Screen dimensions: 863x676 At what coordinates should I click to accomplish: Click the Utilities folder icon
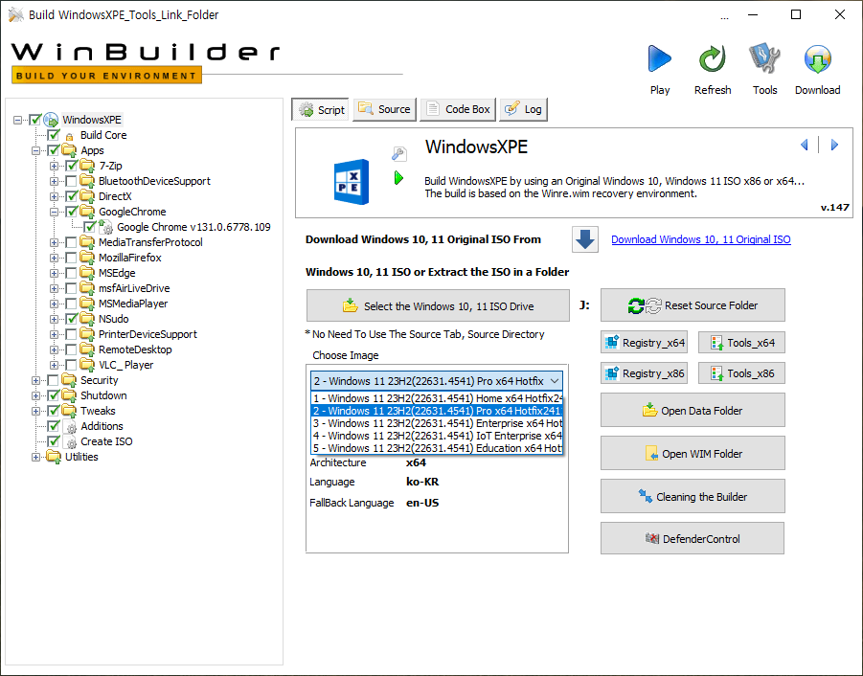pos(54,457)
